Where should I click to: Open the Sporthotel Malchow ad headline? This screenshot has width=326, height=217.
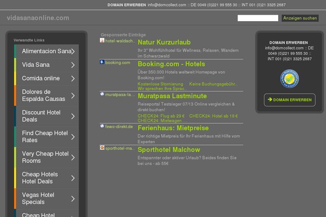[x=169, y=150]
